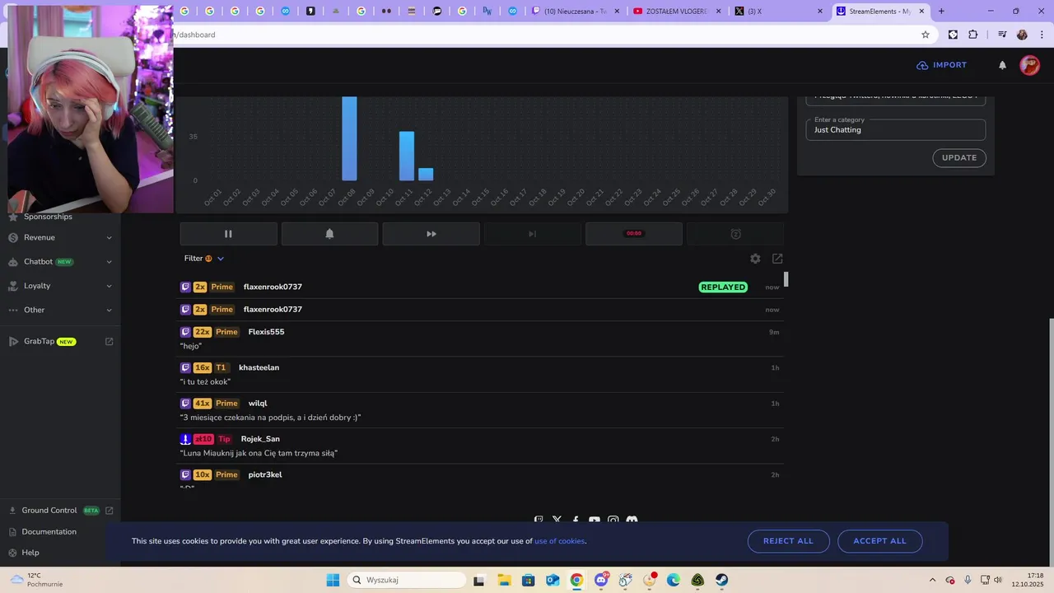Click the Import cloud button
This screenshot has width=1054, height=593.
(x=941, y=65)
